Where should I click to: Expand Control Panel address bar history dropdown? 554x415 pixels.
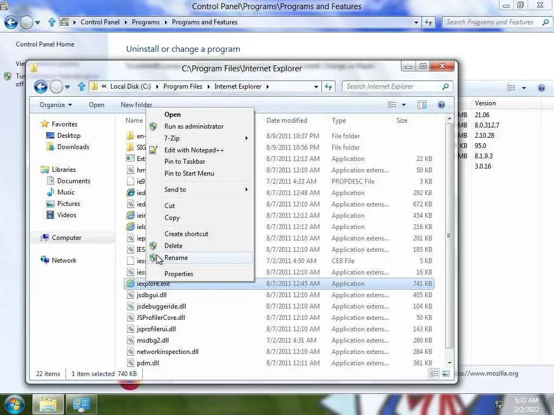click(416, 22)
